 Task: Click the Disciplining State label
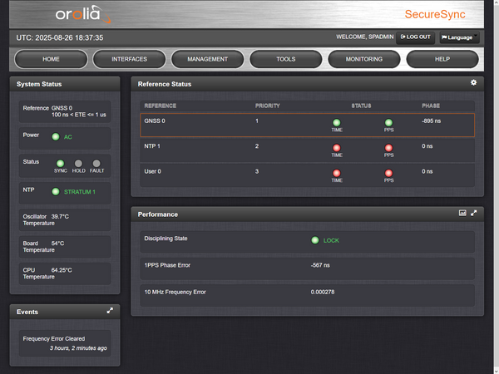point(166,239)
